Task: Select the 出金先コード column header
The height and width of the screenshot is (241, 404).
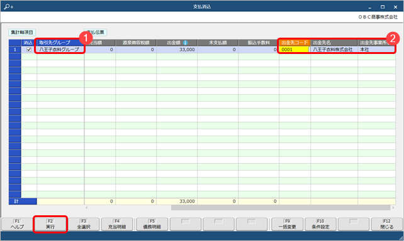Action: tap(295, 43)
